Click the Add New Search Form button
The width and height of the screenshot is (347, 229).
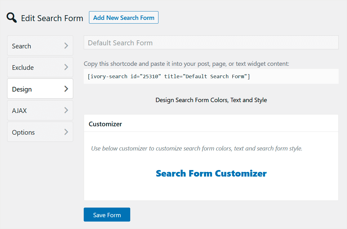[123, 17]
